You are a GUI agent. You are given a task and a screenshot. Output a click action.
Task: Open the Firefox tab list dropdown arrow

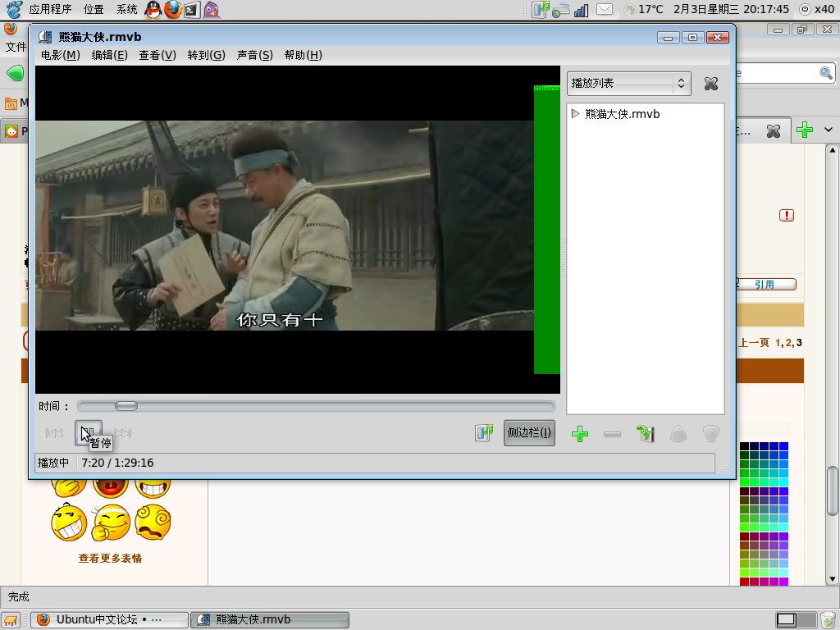(x=829, y=130)
